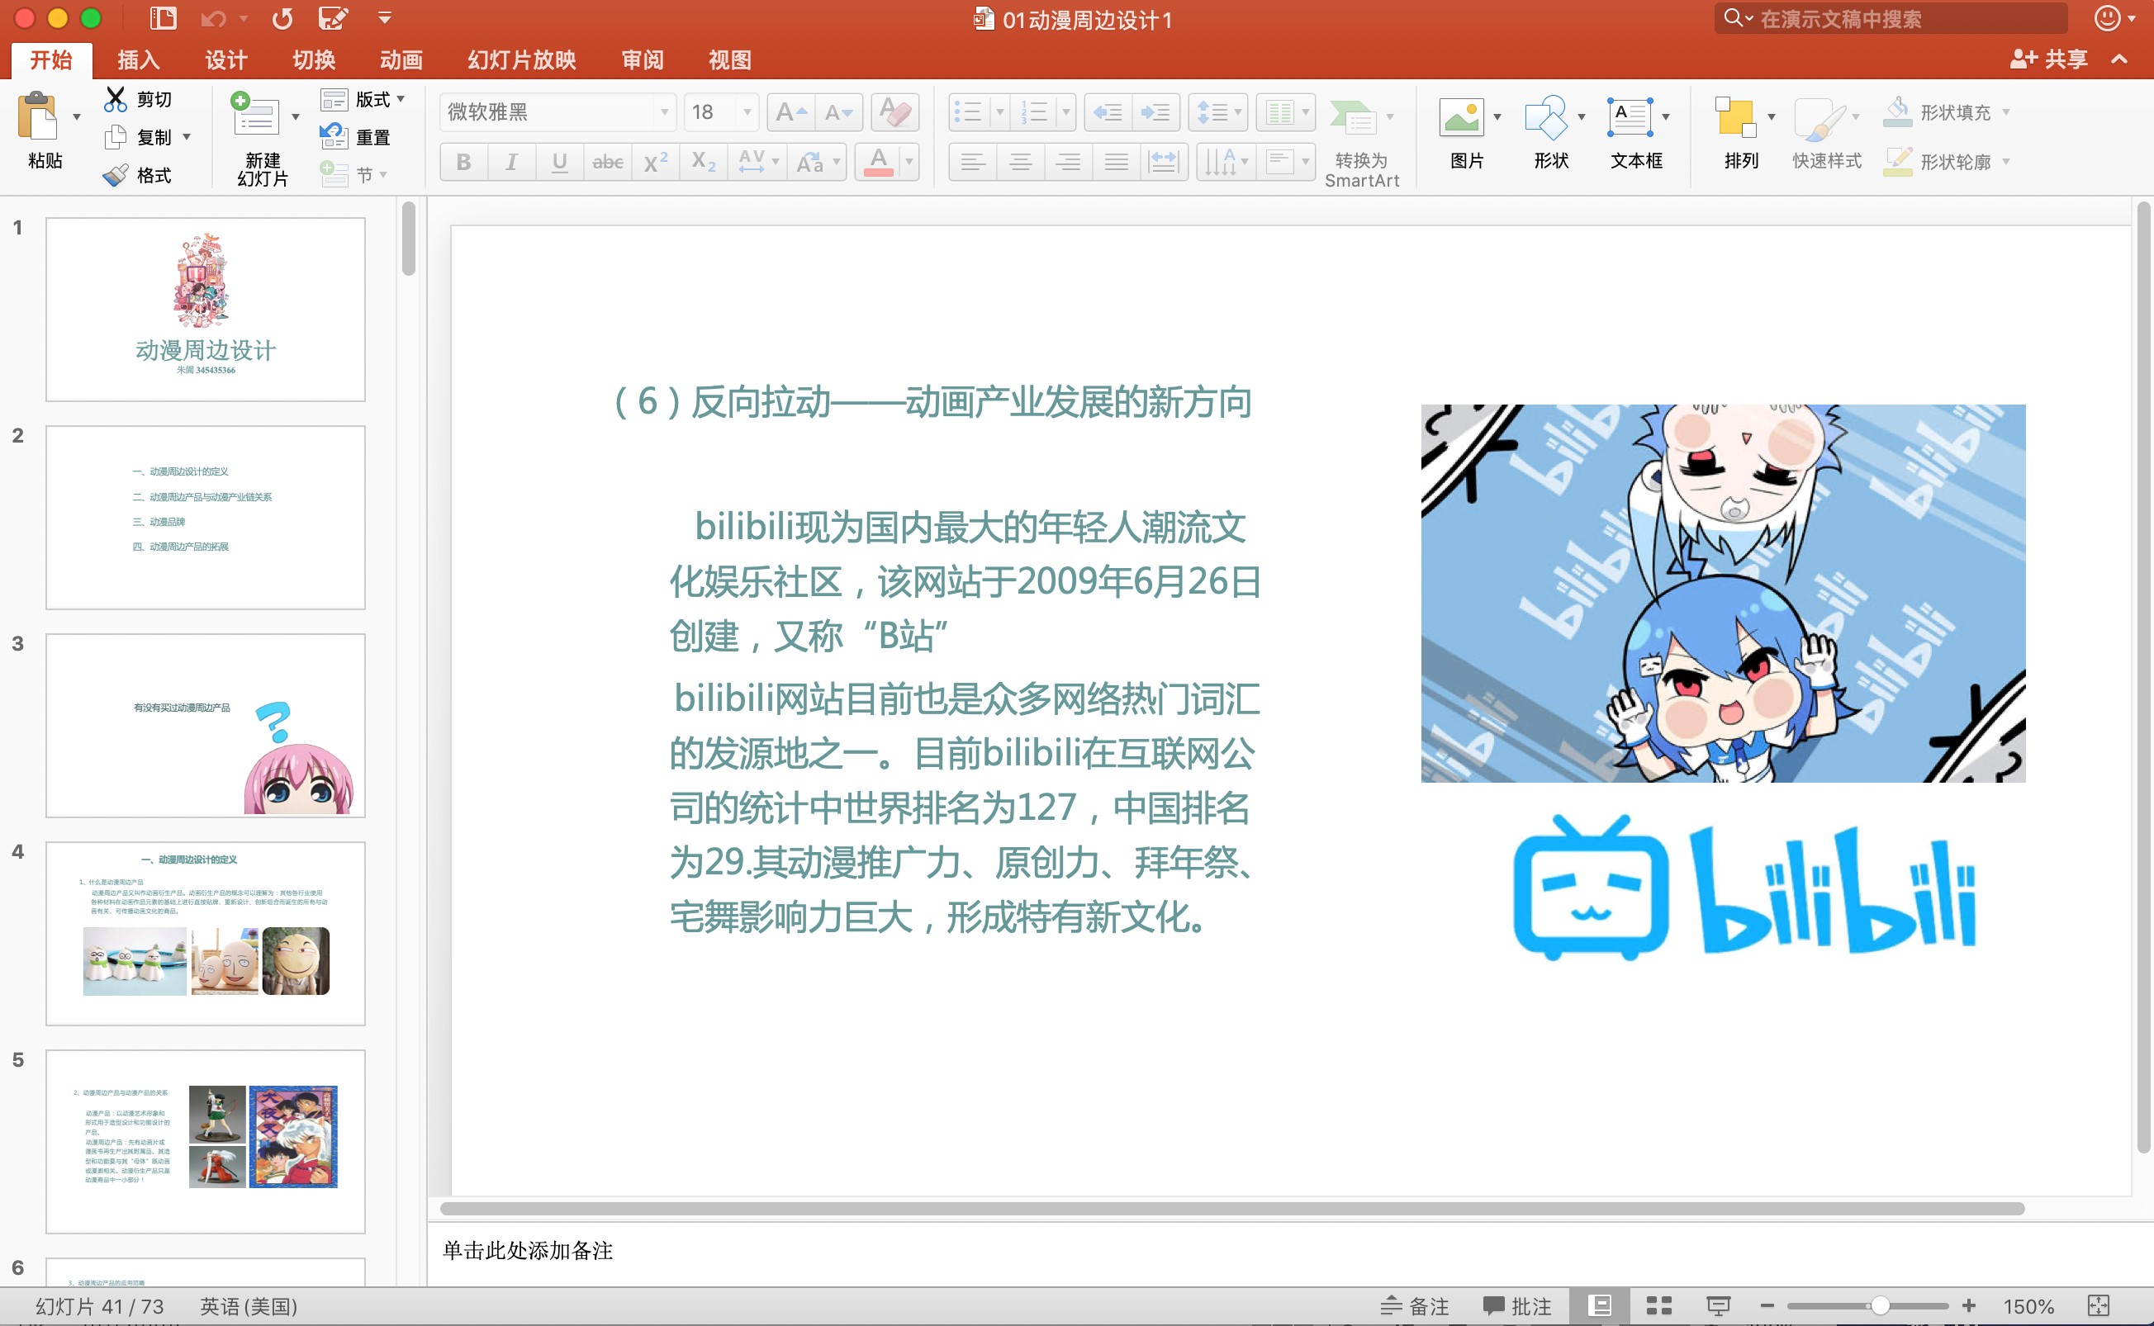Insert a picture using the 图片 icon

point(1461,118)
